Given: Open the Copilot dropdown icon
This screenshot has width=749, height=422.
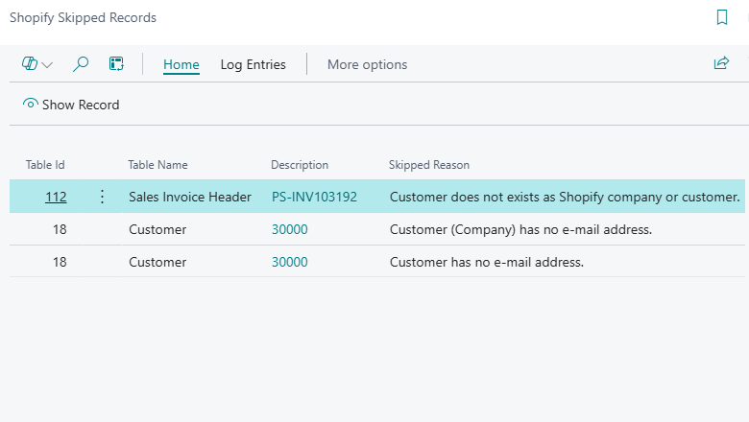Looking at the screenshot, I should pyautogui.click(x=36, y=64).
